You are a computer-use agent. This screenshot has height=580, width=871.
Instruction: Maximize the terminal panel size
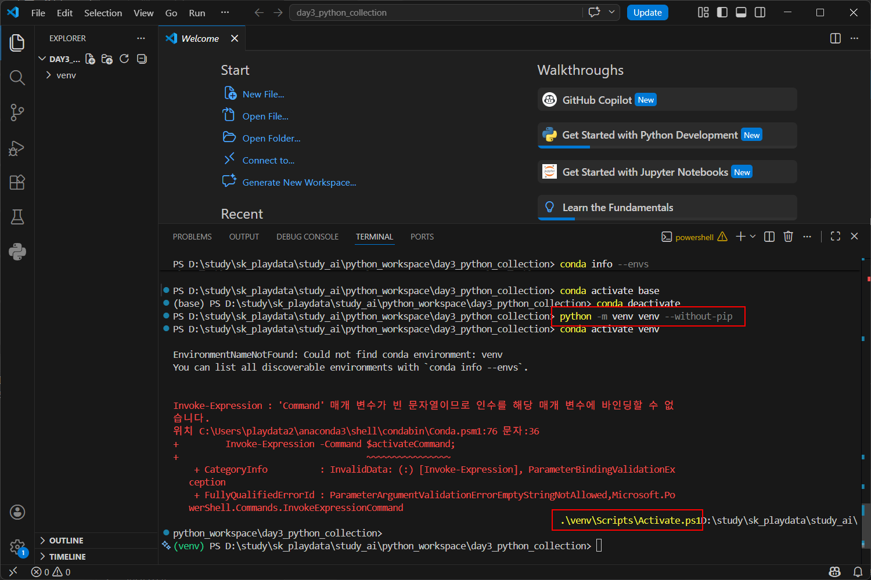(836, 236)
